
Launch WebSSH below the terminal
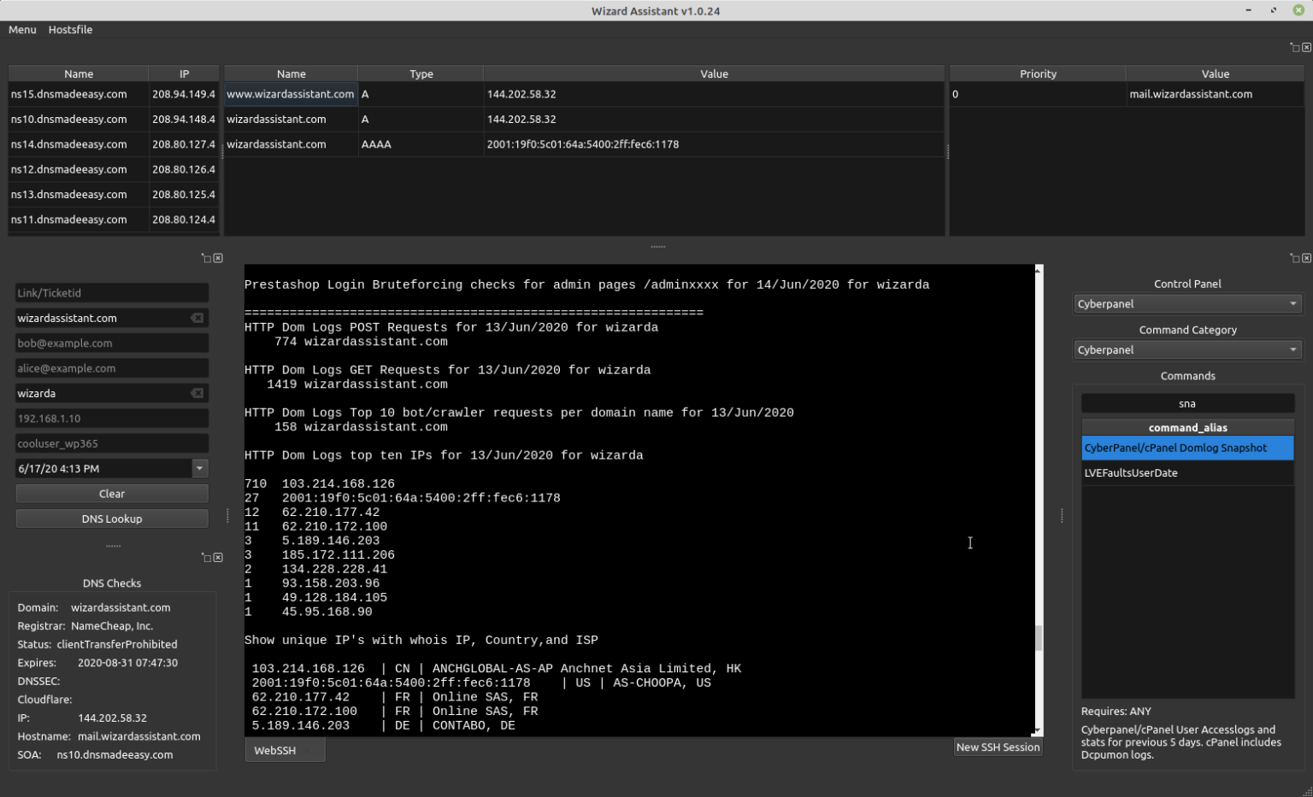[x=274, y=750]
